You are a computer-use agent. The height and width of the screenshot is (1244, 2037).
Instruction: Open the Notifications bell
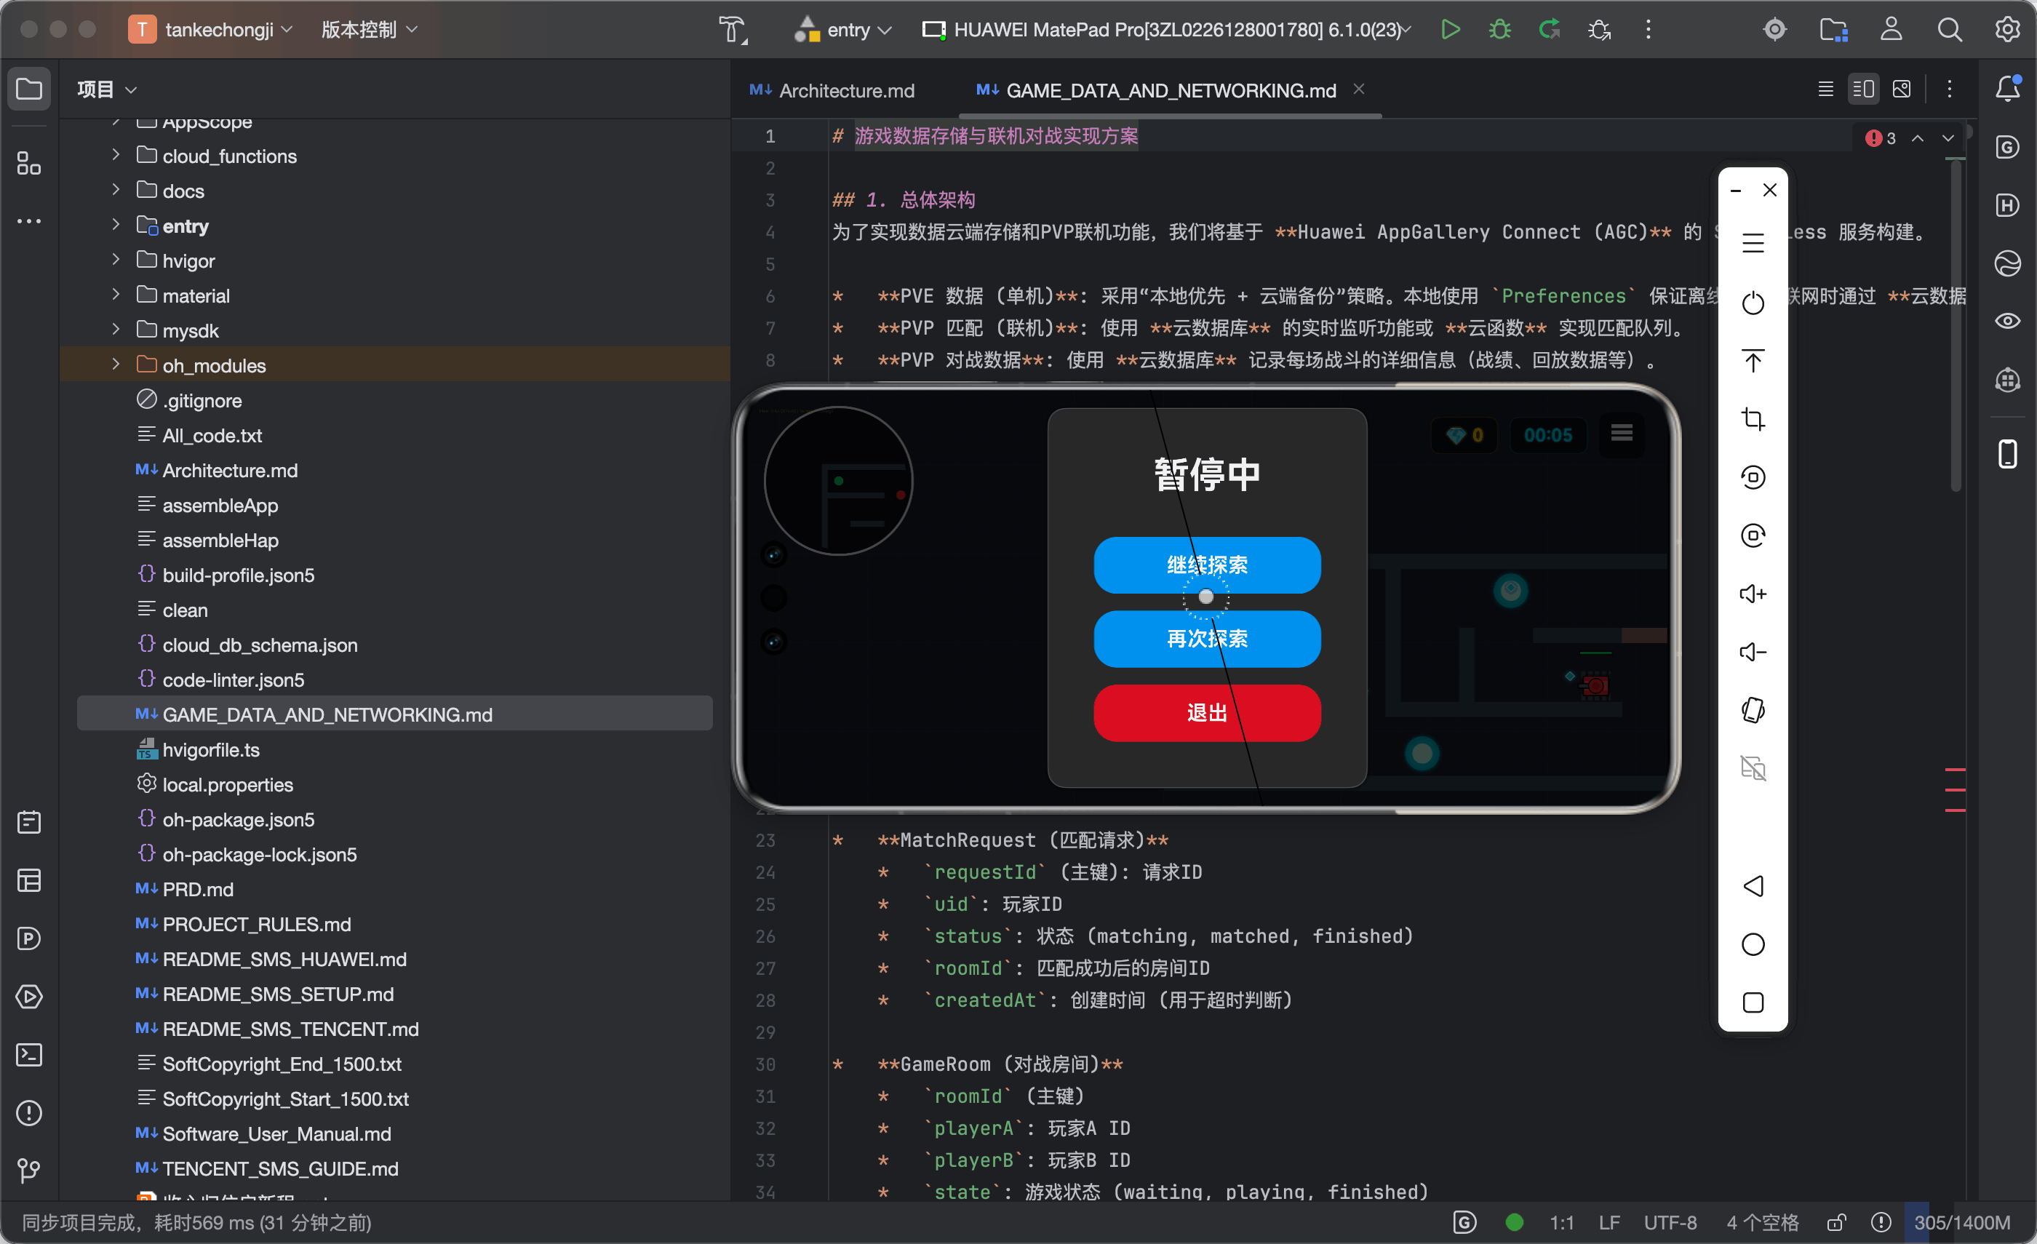2007,89
